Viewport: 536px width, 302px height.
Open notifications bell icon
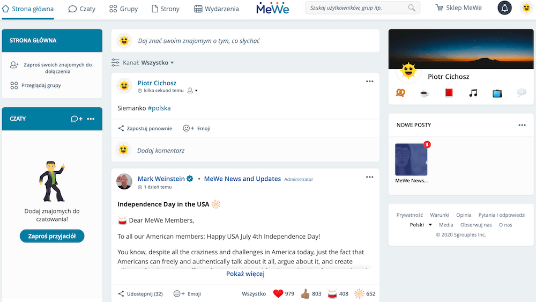504,8
